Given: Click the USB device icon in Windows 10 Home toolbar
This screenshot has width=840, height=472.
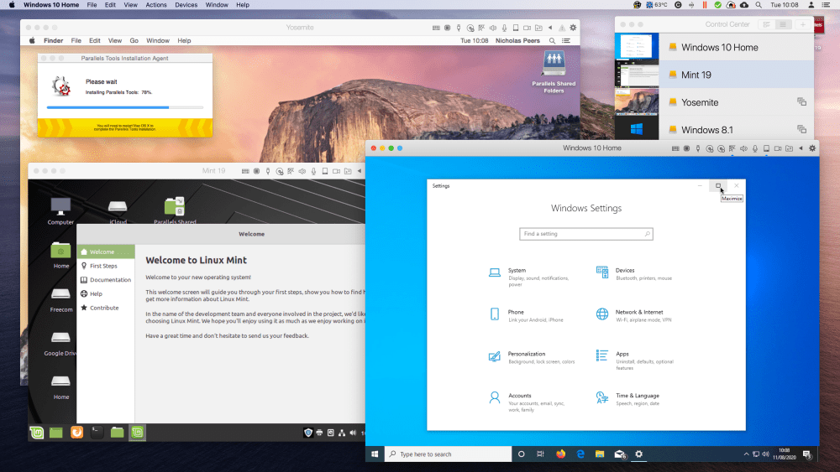Looking at the screenshot, I should pyautogui.click(x=698, y=148).
